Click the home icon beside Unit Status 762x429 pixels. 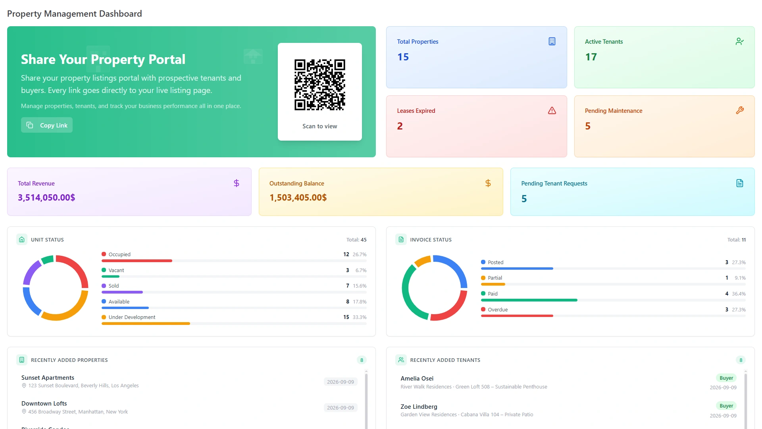tap(22, 240)
